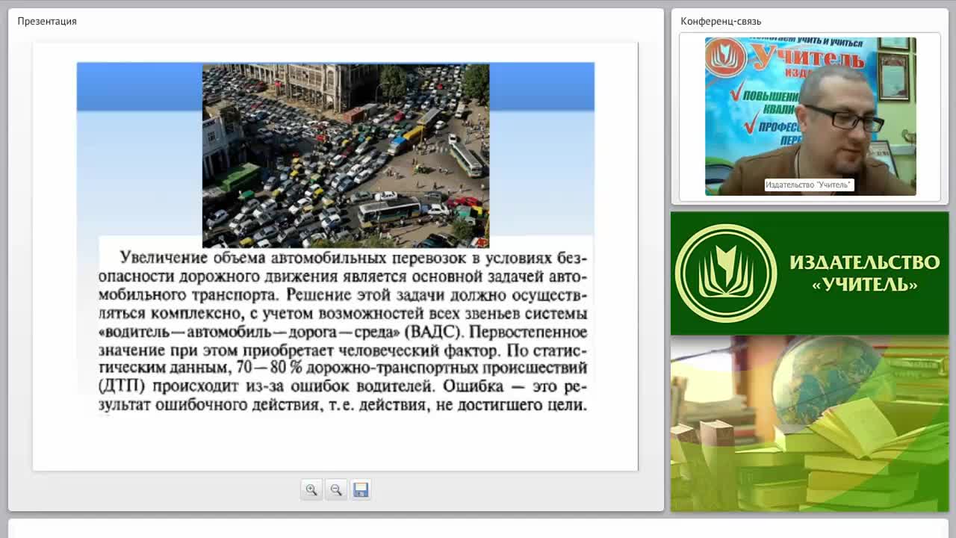Viewport: 956px width, 538px height.
Task: Click the Издательство «Учитель» green banner
Action: point(810,273)
